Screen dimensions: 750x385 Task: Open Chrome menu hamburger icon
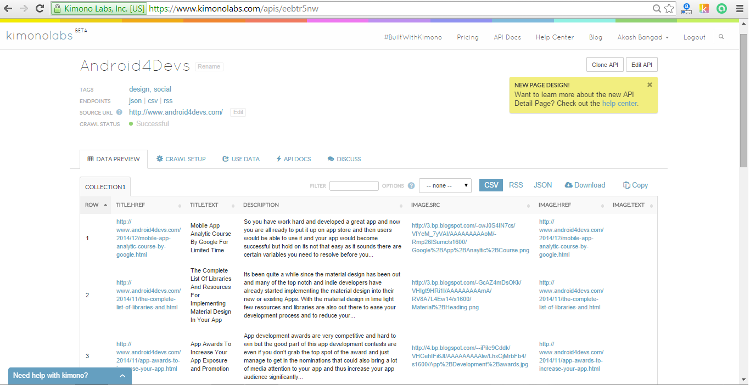click(x=740, y=9)
